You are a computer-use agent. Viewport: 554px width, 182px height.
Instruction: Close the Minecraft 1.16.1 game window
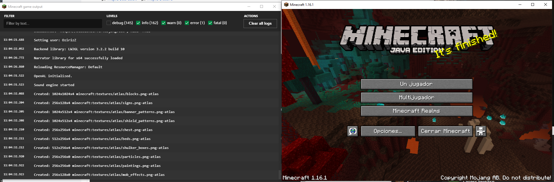pyautogui.click(x=546, y=4)
